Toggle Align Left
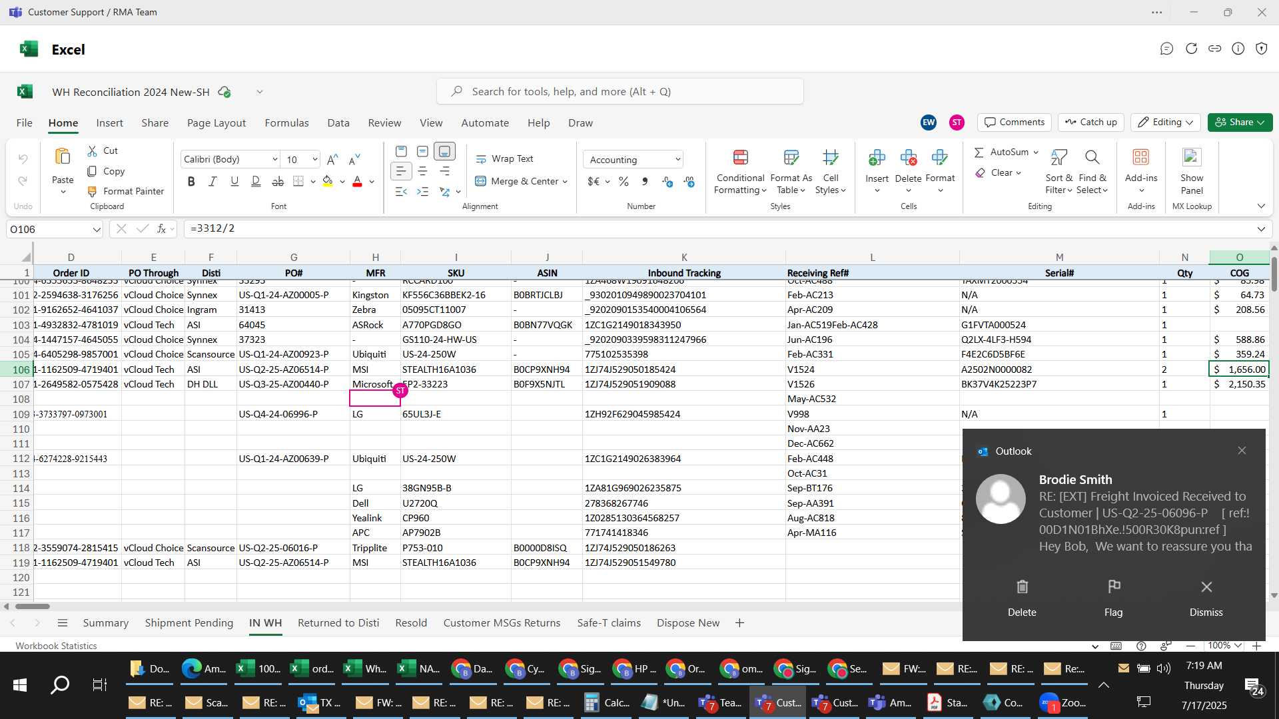The image size is (1279, 719). (x=400, y=172)
